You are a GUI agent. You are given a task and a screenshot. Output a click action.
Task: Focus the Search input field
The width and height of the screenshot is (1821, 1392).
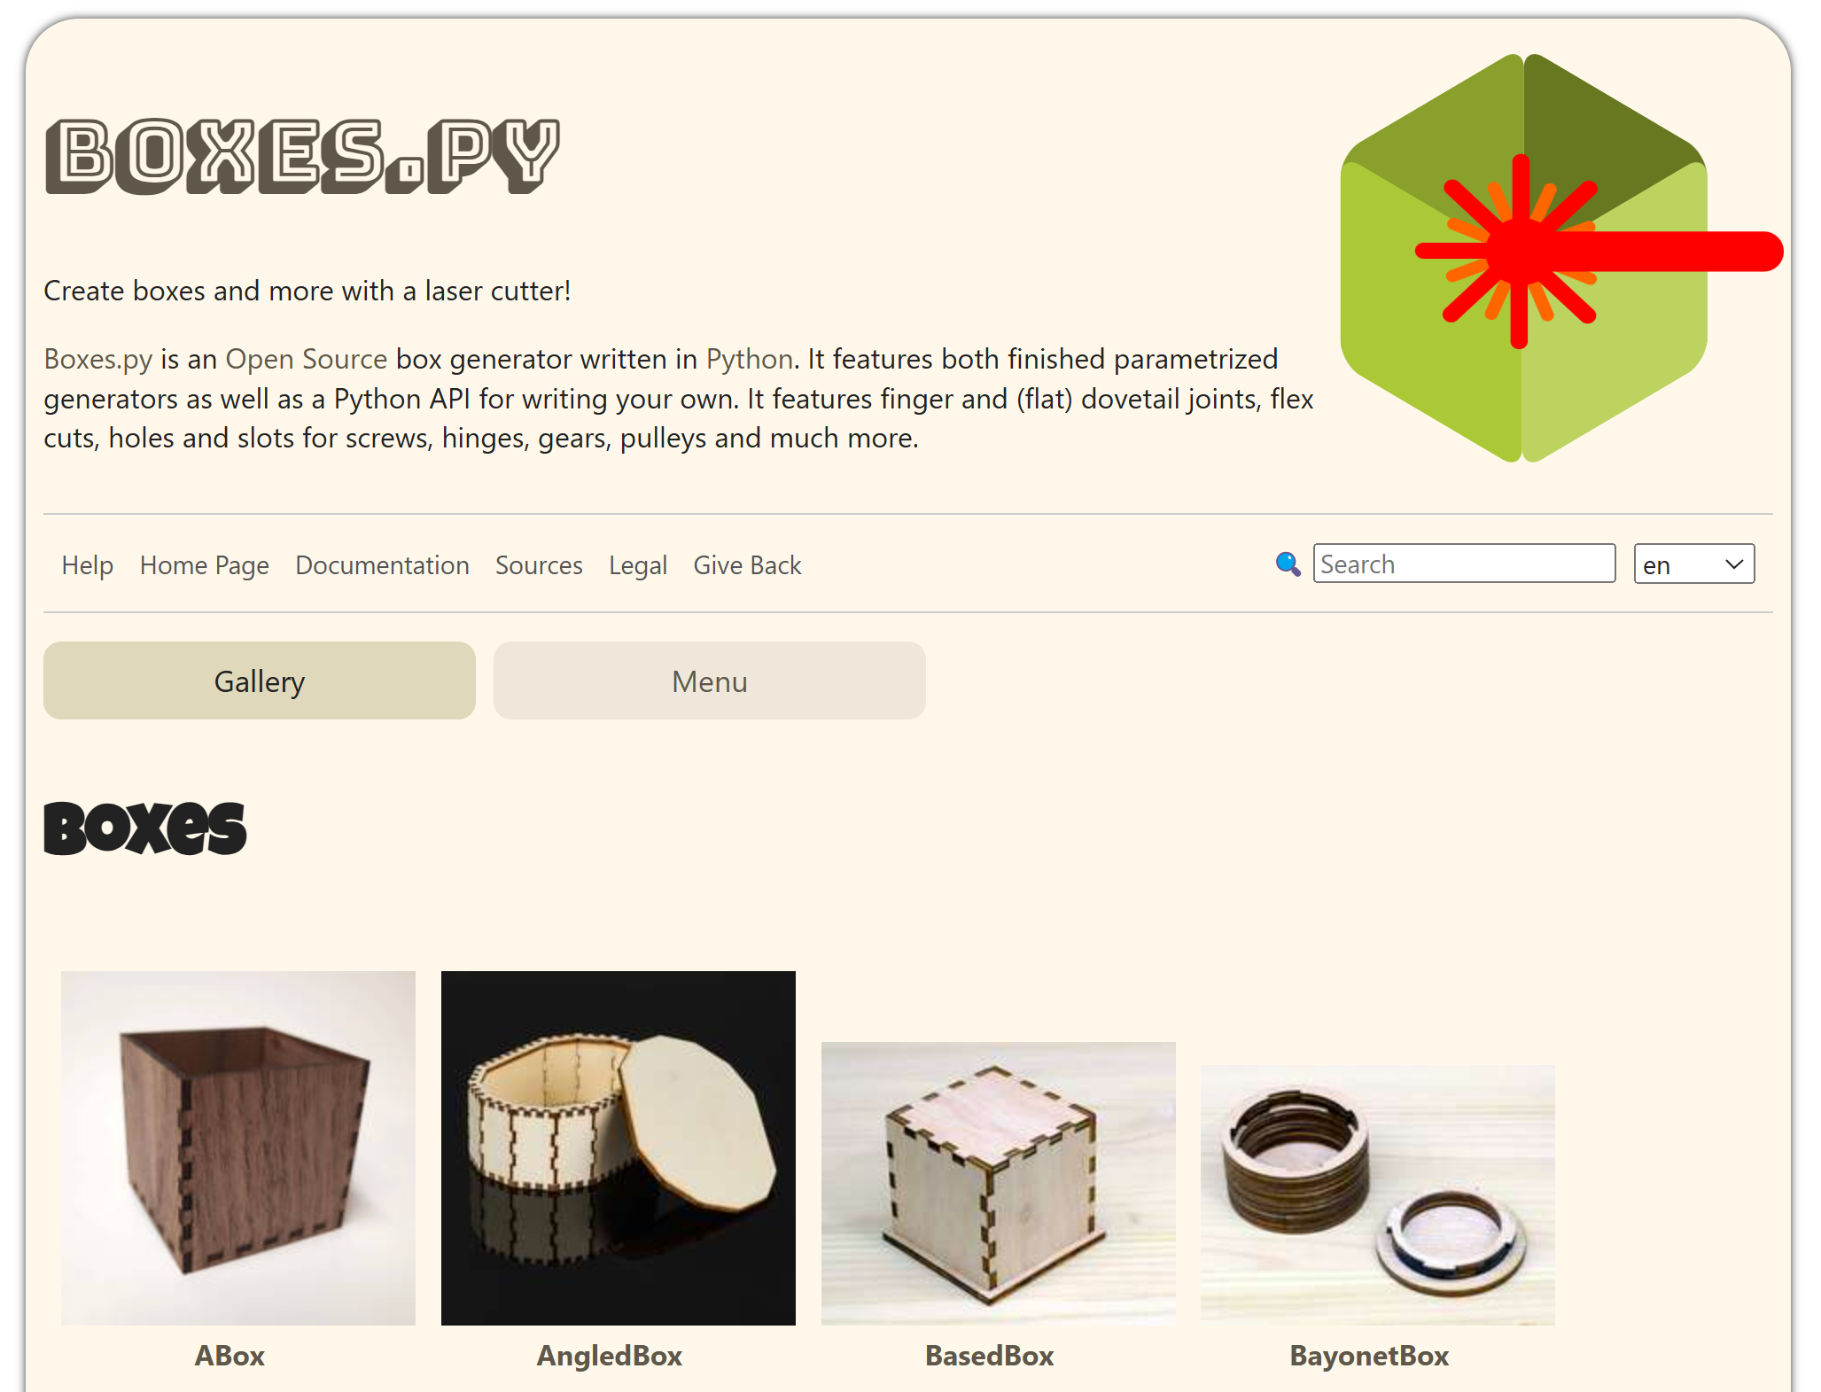pyautogui.click(x=1464, y=564)
